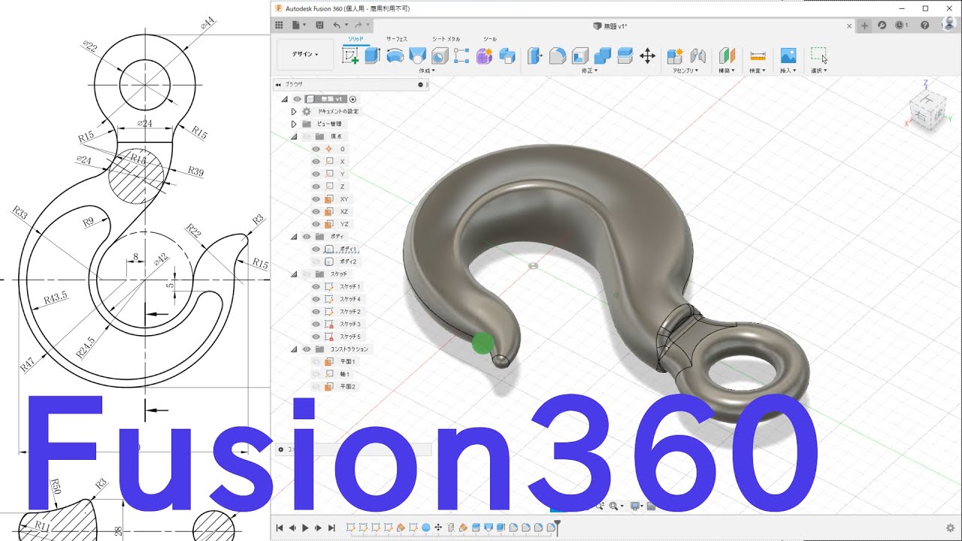Toggle visibility of 軸1 axis
962x541 pixels.
tap(316, 374)
